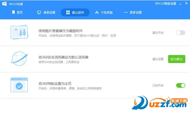Screen dimensions: 190x115
Task: Click the picture viewer illustration icon
Action: (19, 32)
